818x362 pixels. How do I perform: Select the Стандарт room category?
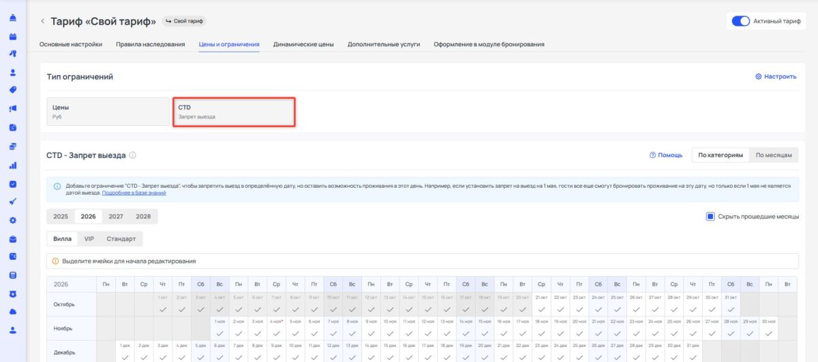click(x=121, y=239)
